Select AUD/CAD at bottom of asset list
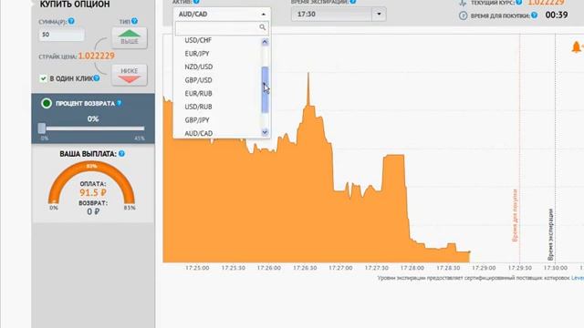Image resolution: width=584 pixels, height=328 pixels. click(199, 133)
